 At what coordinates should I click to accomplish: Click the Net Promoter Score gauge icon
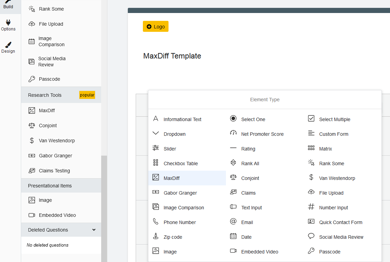233,133
